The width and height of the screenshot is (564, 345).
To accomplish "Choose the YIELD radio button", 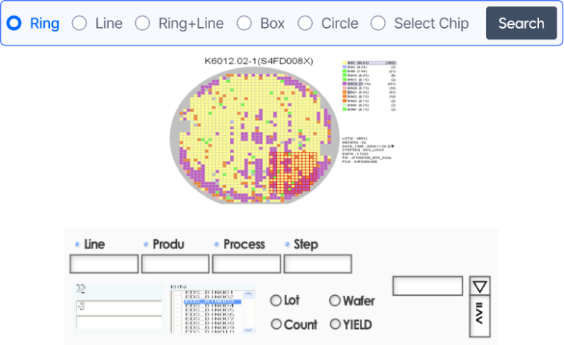I will (x=335, y=324).
